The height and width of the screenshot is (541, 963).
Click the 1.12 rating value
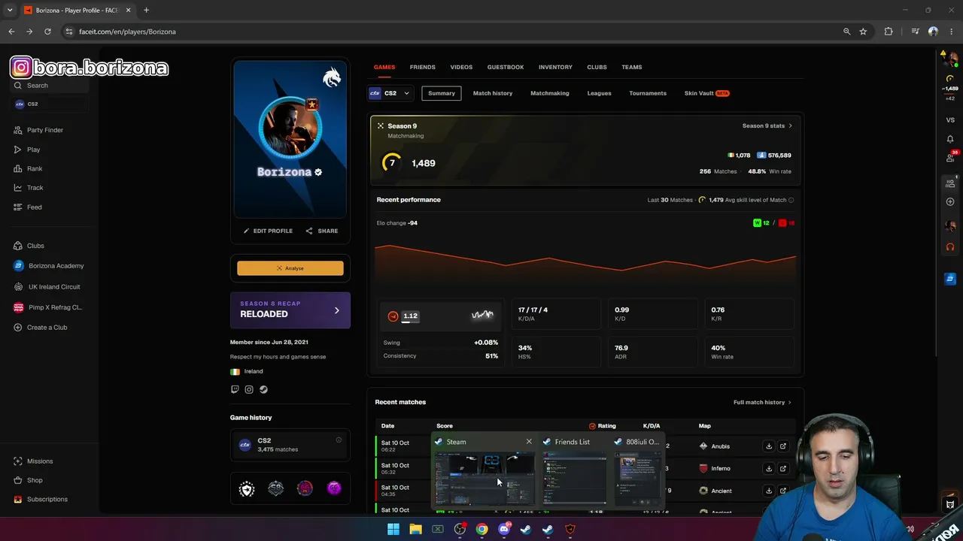pyautogui.click(x=410, y=316)
